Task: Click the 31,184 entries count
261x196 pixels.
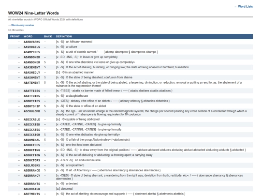Action: (16, 30)
